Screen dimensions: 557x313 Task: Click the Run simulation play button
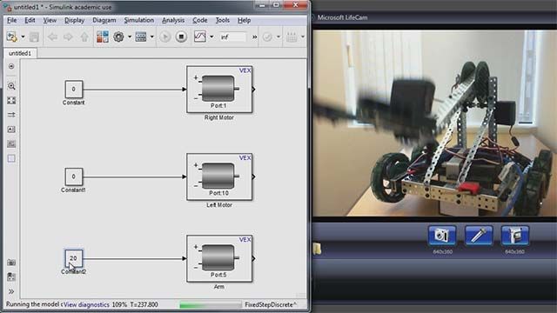click(x=164, y=37)
